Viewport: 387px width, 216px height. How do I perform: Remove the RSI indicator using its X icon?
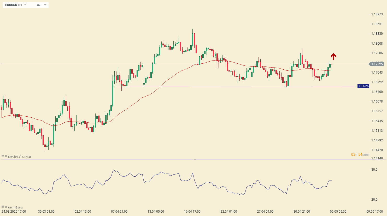tap(6, 207)
